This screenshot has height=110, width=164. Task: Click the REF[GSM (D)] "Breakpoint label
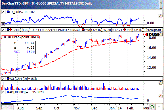[144, 30]
